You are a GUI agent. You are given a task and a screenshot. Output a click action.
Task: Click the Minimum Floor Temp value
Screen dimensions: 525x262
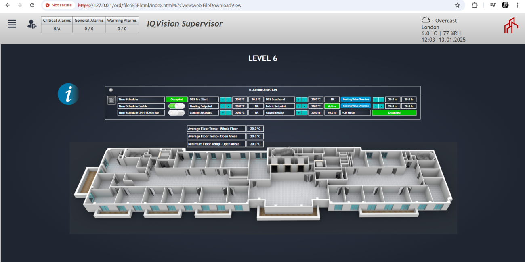coord(255,144)
